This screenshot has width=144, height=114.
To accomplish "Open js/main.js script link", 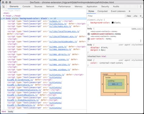I will tap(55, 21).
